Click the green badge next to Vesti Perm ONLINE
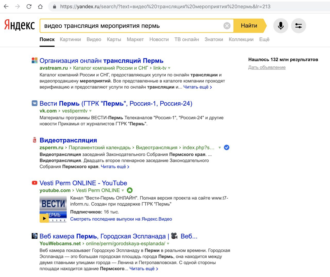This screenshot has height=277, width=330. (x=130, y=190)
